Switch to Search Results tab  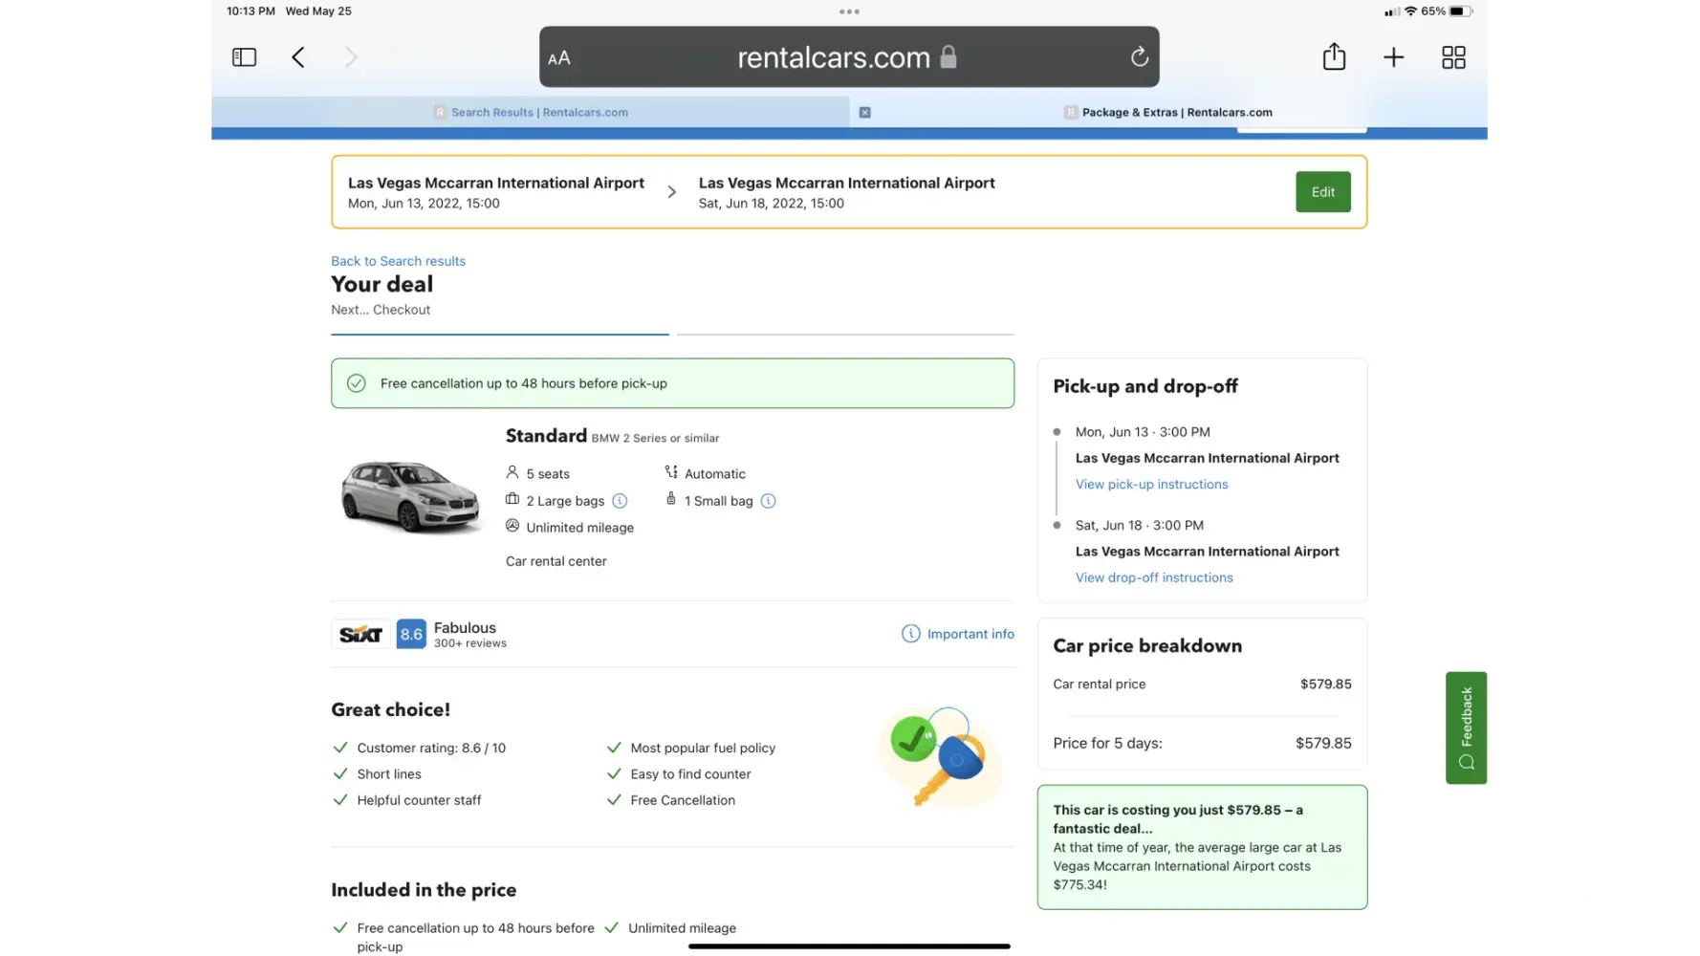tap(539, 113)
